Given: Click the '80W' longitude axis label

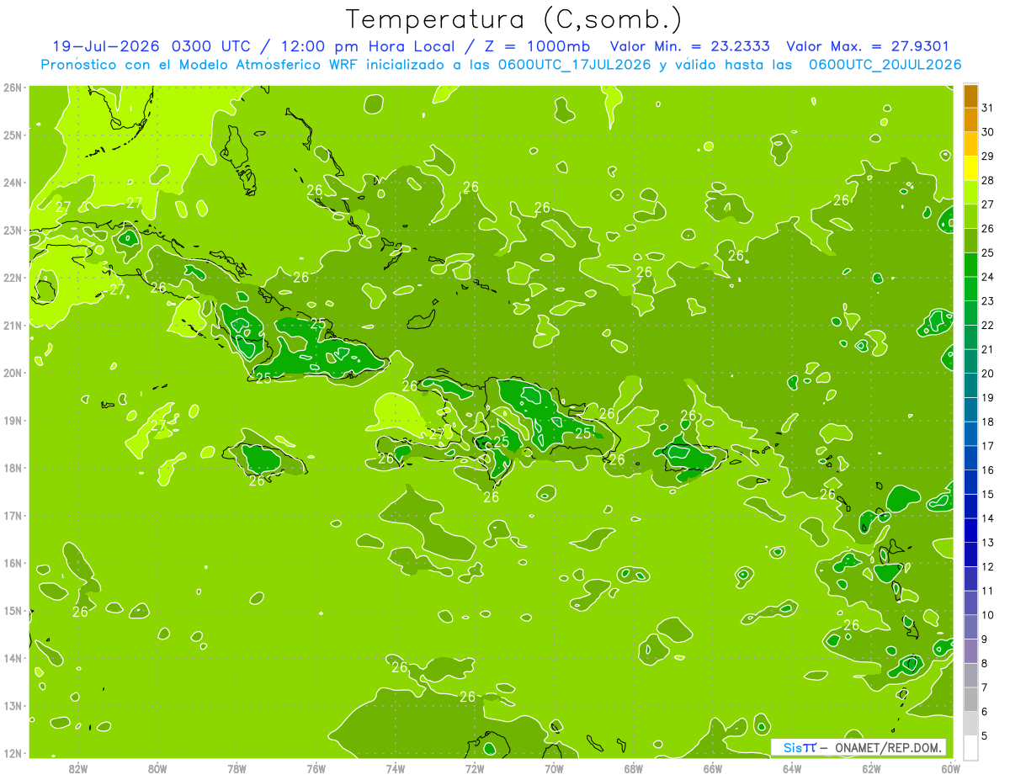Looking at the screenshot, I should tap(157, 768).
